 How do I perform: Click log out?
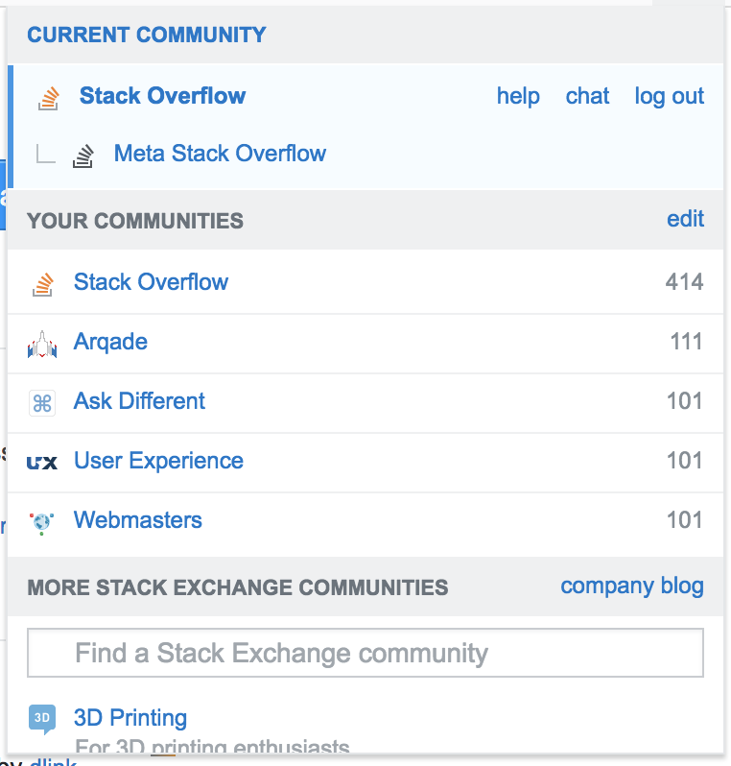(x=669, y=96)
